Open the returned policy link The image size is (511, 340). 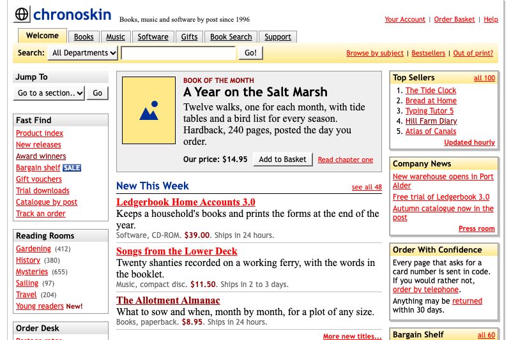tap(467, 301)
